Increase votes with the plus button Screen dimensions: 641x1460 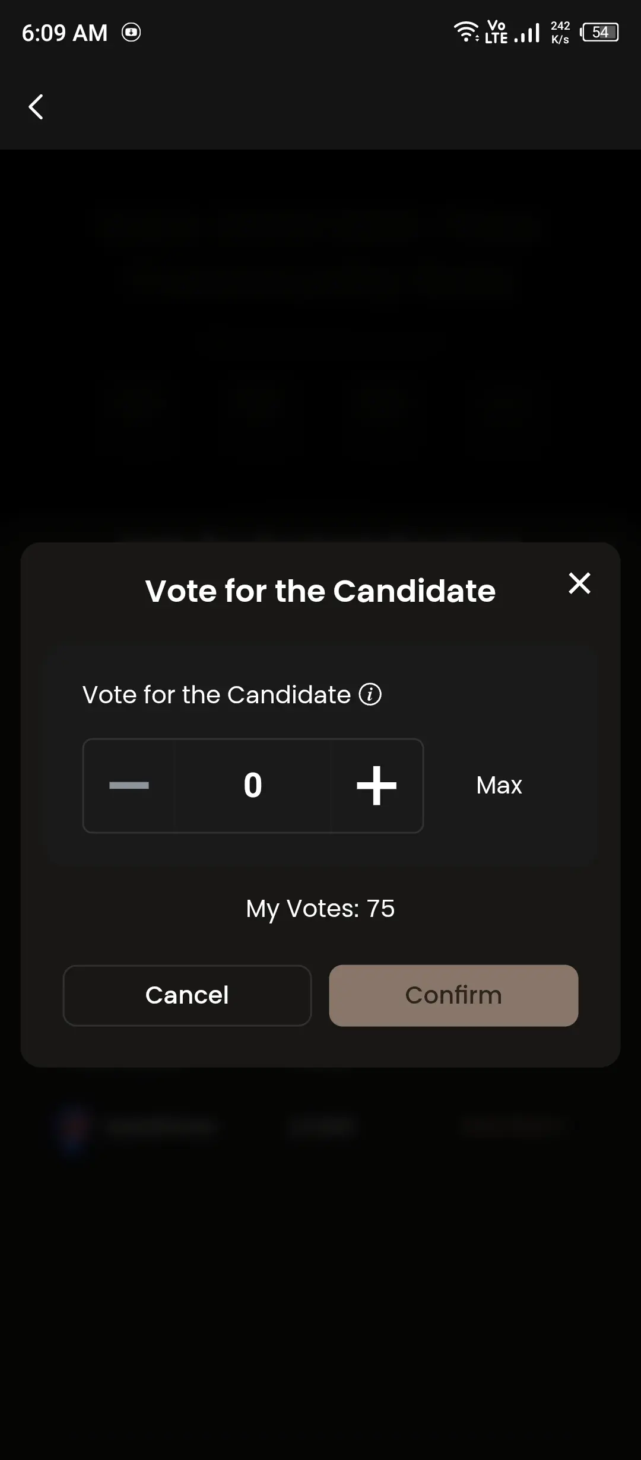pos(376,785)
